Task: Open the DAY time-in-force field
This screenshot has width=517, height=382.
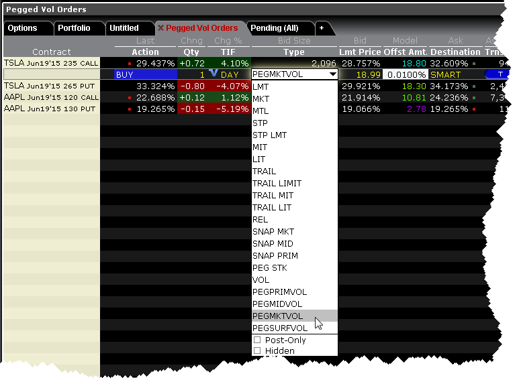Action: 230,74
